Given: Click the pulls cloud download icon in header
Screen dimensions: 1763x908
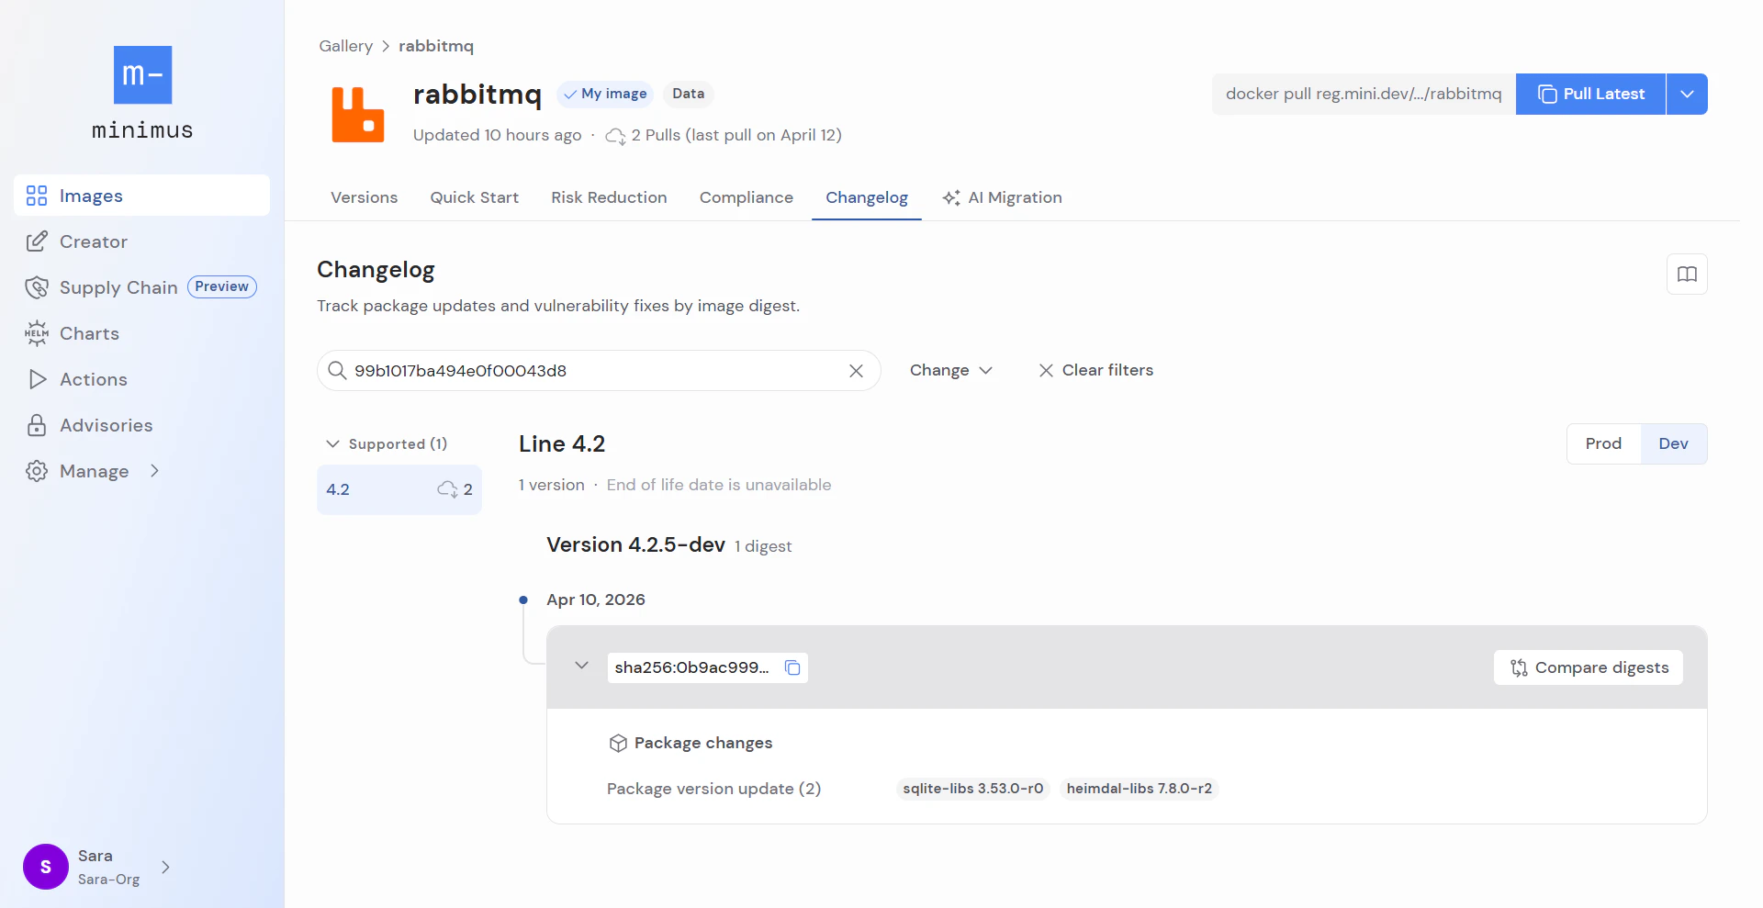Looking at the screenshot, I should (x=615, y=136).
